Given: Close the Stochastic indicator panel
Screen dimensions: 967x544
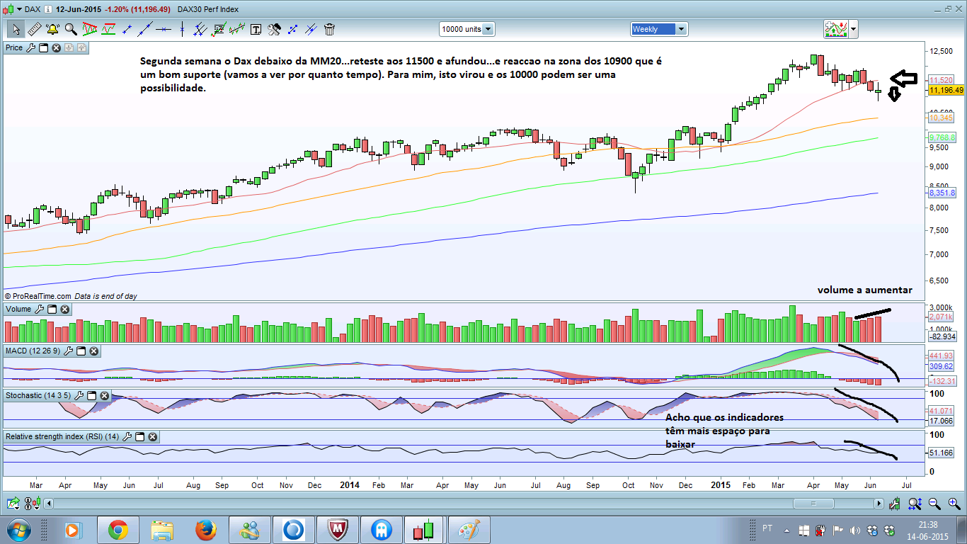Looking at the screenshot, I should [104, 395].
